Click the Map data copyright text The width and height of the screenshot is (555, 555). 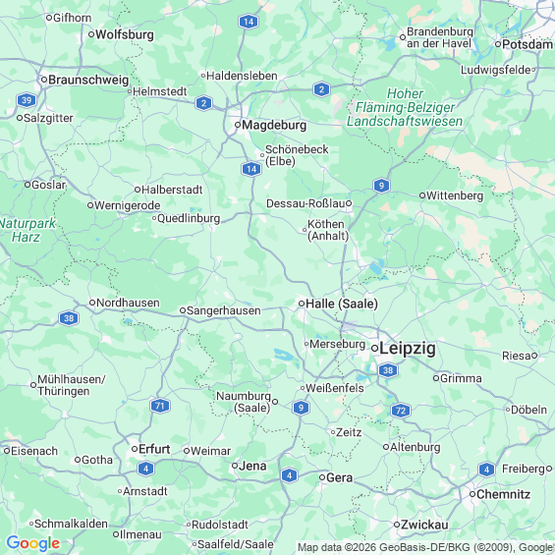click(425, 547)
